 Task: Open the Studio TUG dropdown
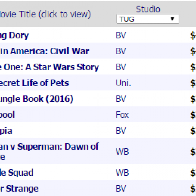click(148, 19)
